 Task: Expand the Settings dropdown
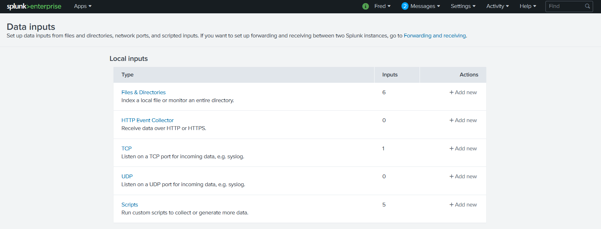(x=463, y=6)
